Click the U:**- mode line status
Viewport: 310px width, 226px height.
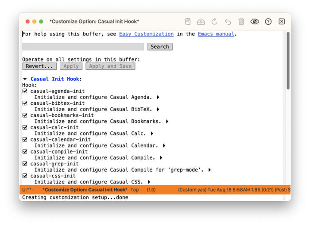tap(28, 190)
